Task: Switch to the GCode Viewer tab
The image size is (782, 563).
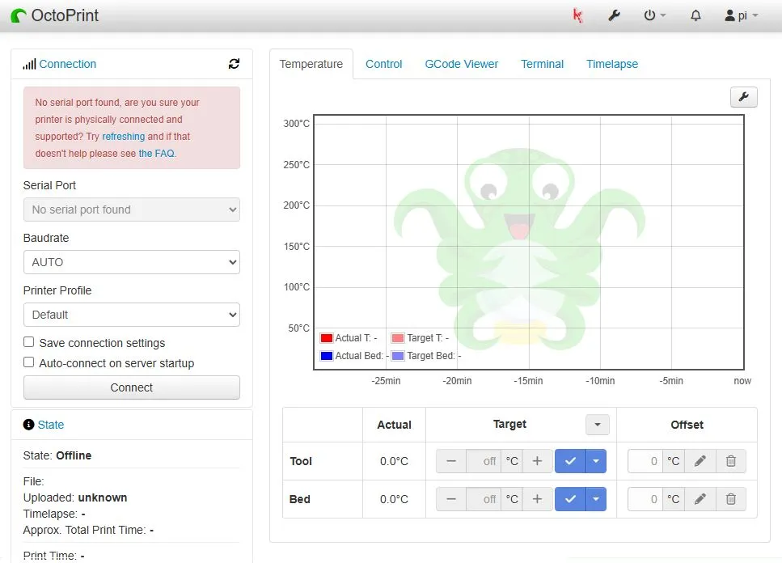Action: pyautogui.click(x=461, y=64)
